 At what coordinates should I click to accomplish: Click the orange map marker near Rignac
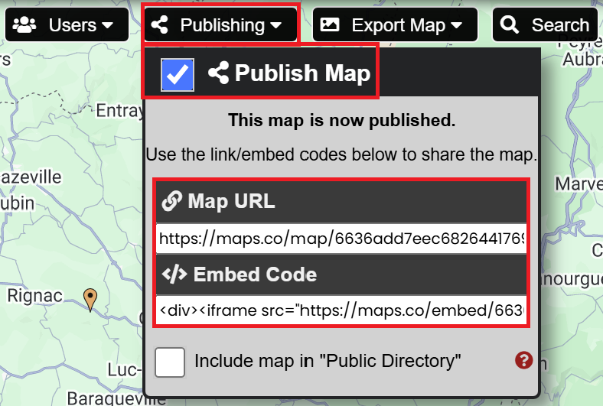(90, 299)
